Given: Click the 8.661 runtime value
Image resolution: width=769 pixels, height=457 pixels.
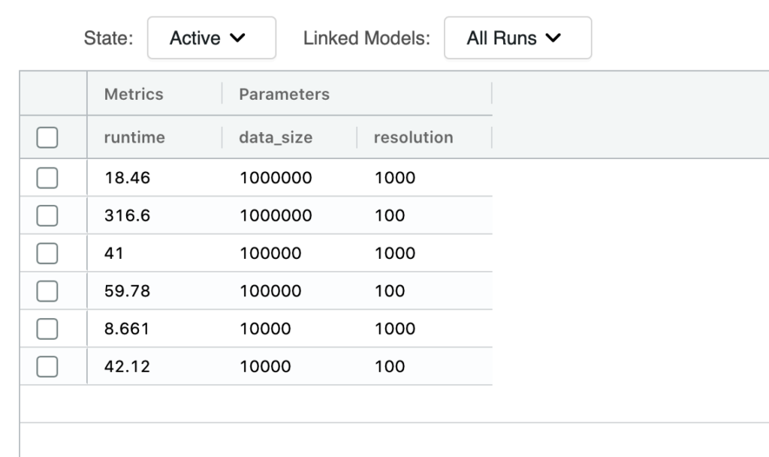Looking at the screenshot, I should [x=127, y=329].
